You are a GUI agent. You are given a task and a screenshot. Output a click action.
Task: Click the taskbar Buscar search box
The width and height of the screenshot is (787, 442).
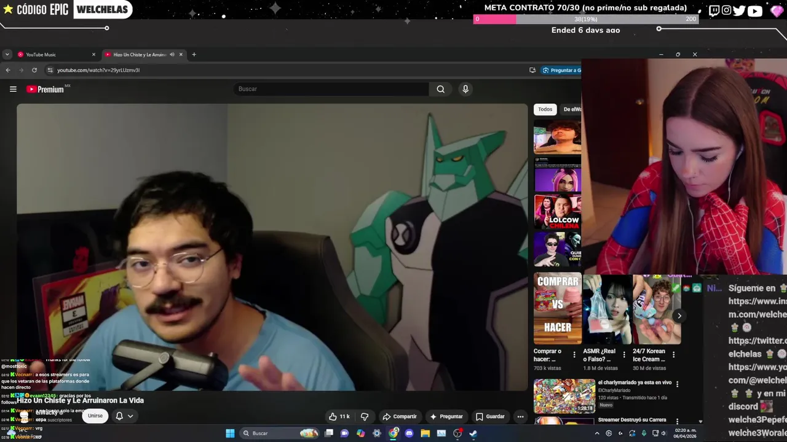pyautogui.click(x=280, y=433)
